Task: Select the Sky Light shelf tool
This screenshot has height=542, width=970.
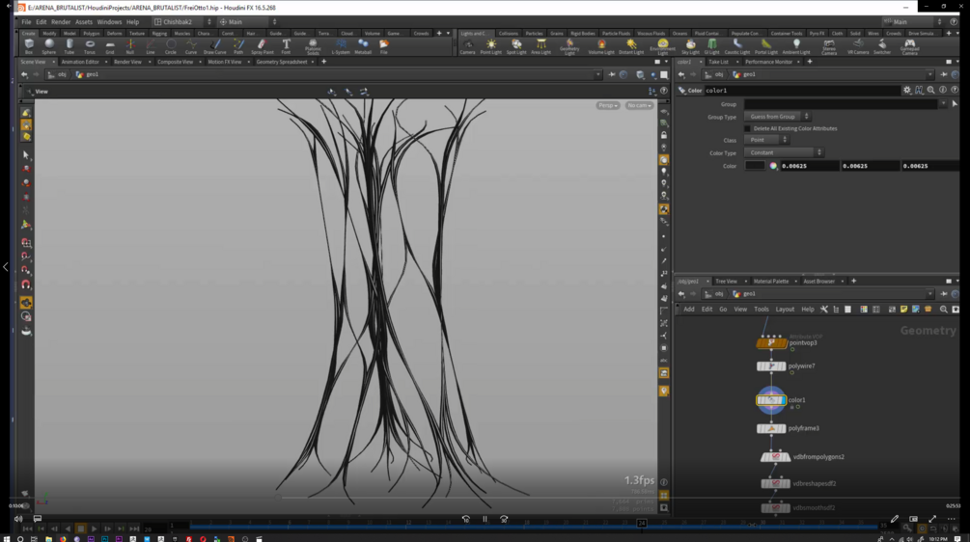Action: pyautogui.click(x=690, y=45)
